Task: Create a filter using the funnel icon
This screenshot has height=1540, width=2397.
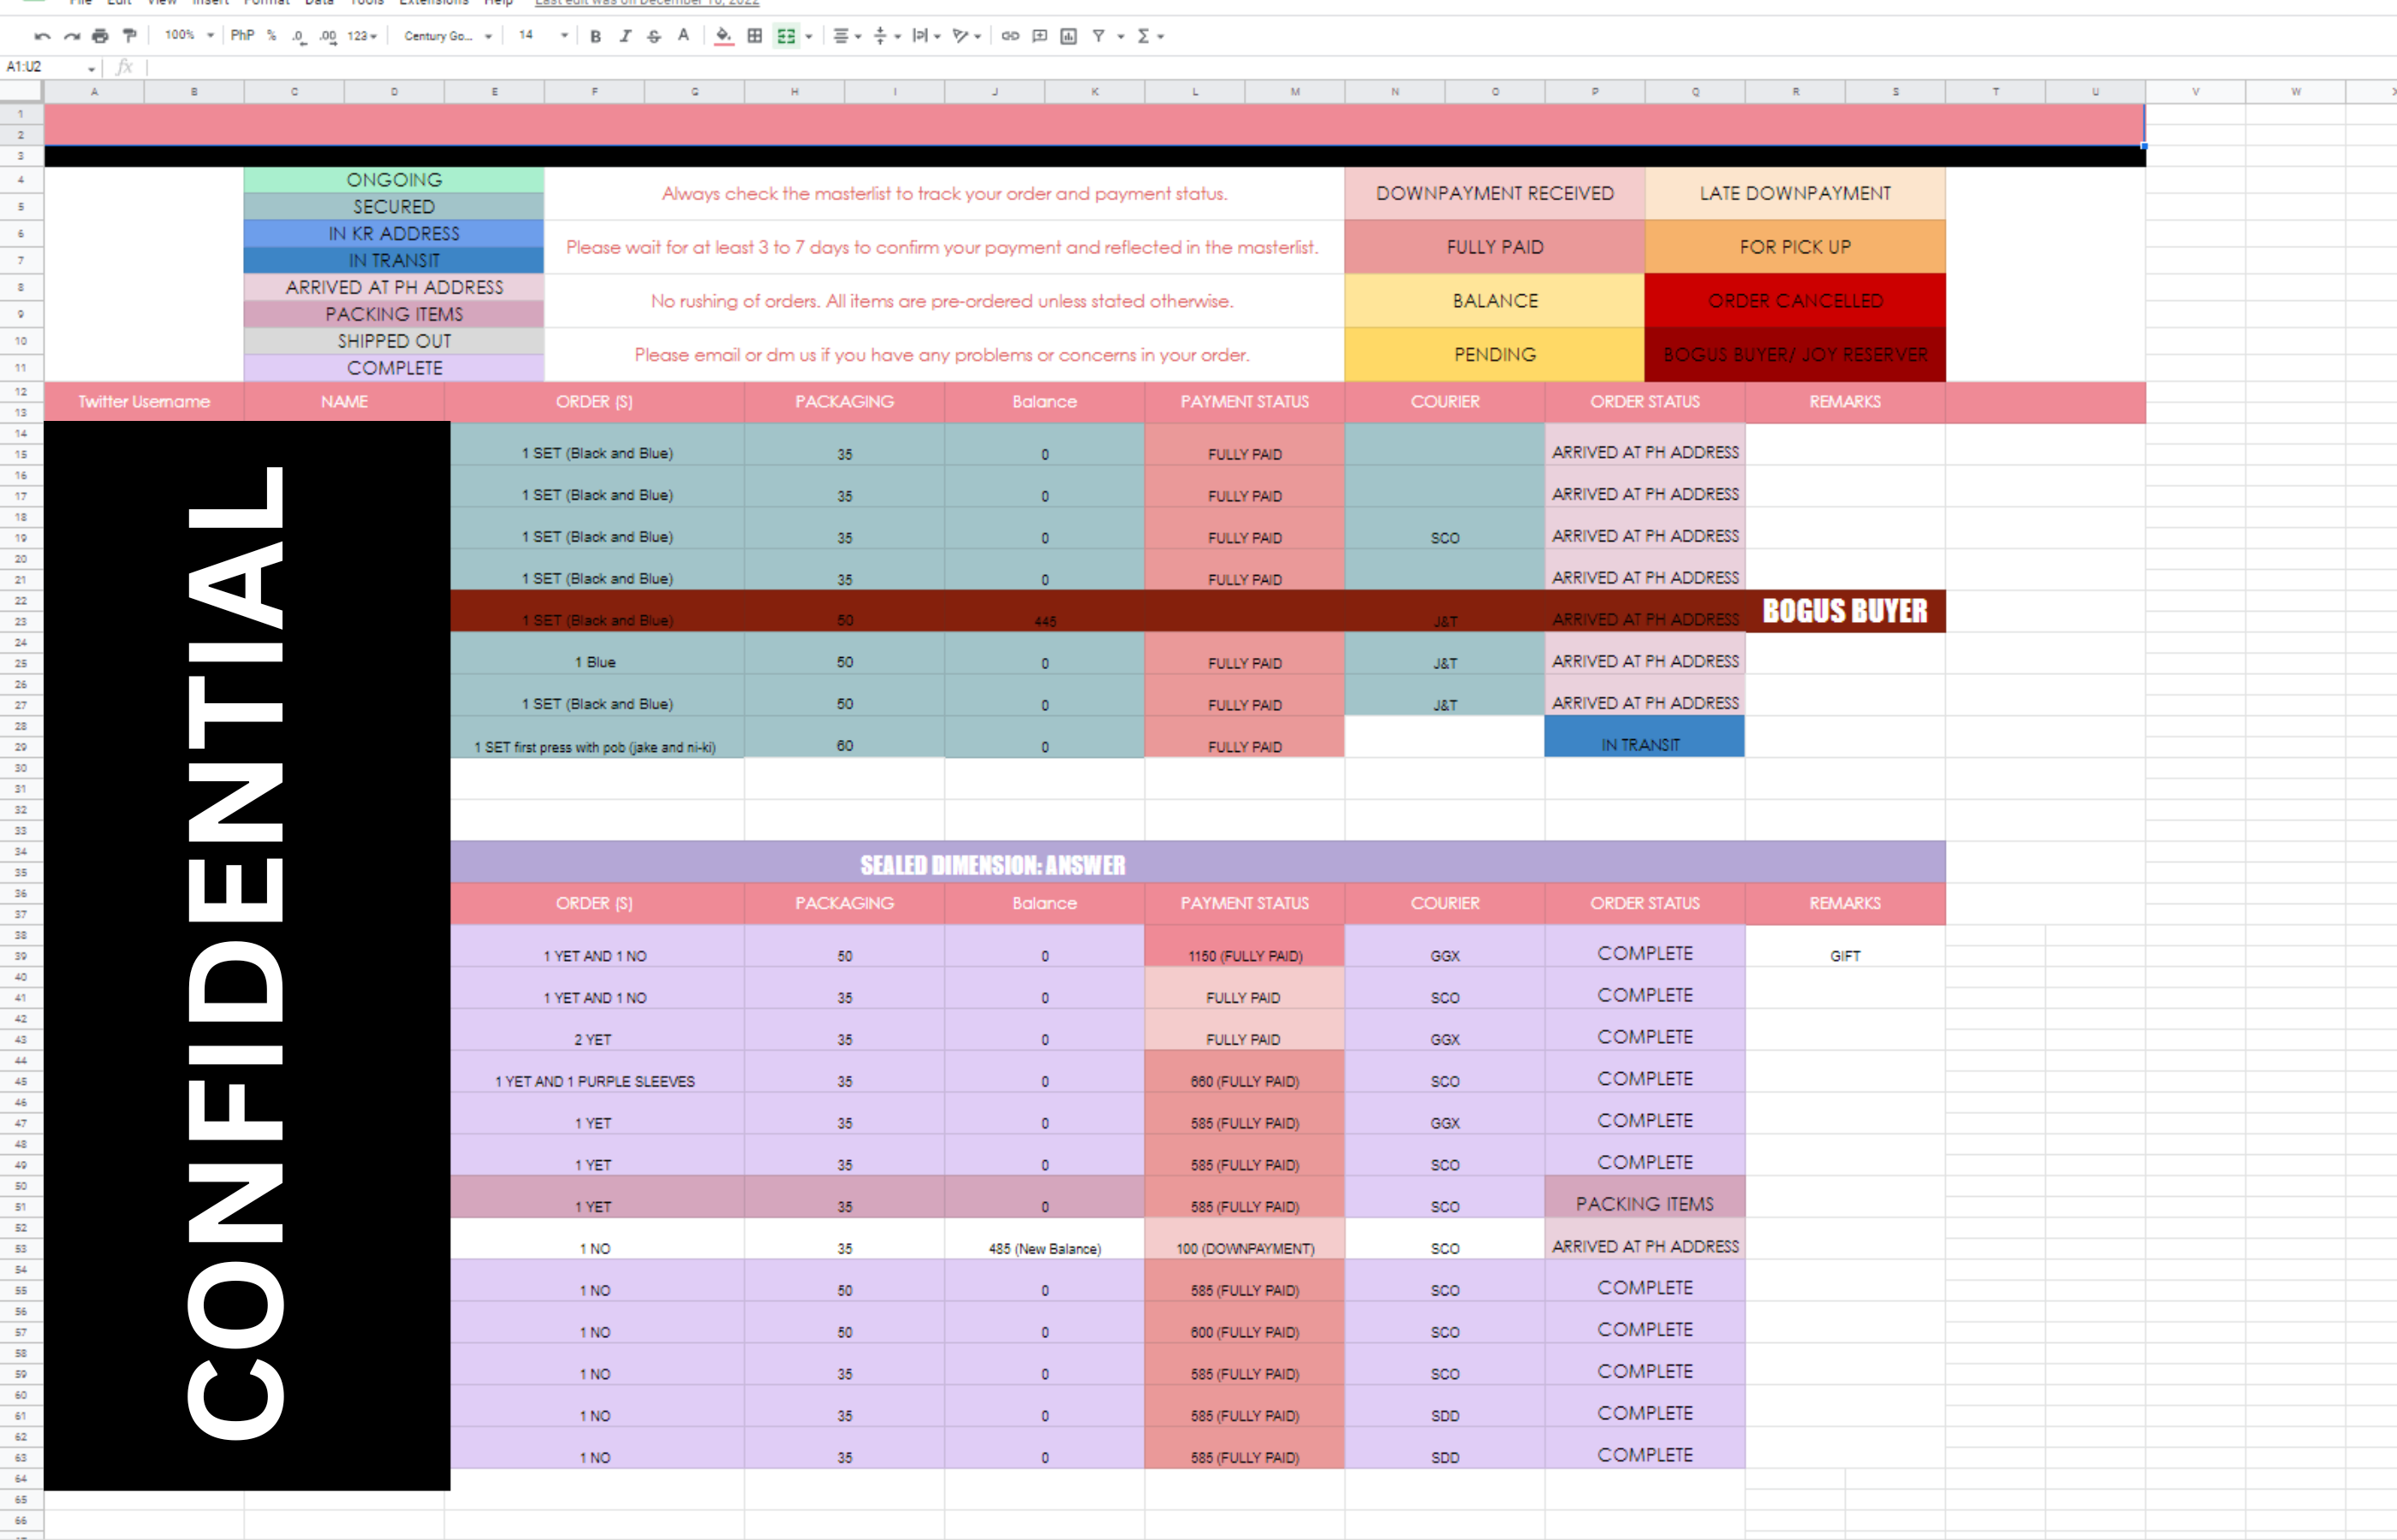Action: [1097, 36]
